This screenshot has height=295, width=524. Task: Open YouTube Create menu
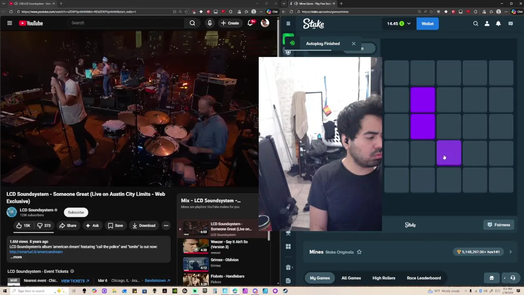coord(230,23)
